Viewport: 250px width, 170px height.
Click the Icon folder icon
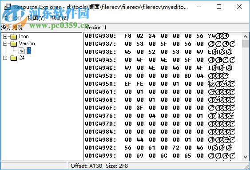coord(14,37)
